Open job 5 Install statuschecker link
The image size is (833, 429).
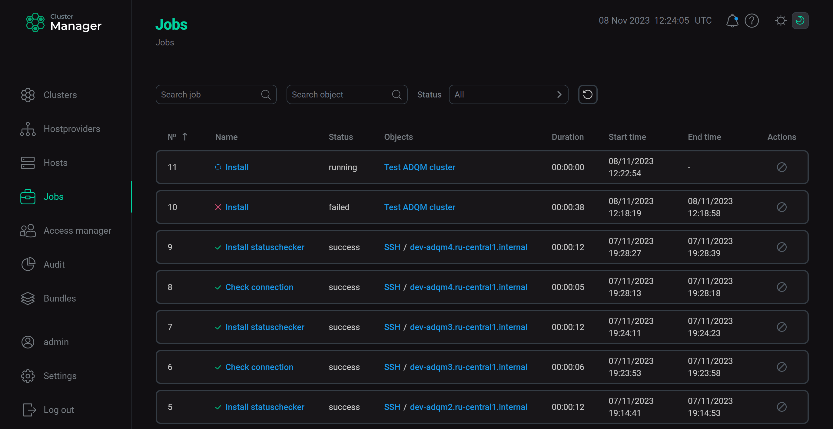(264, 407)
